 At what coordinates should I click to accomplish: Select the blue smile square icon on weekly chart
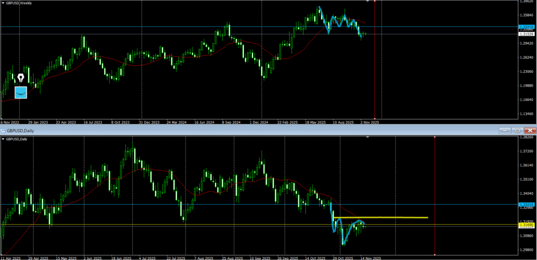(20, 92)
